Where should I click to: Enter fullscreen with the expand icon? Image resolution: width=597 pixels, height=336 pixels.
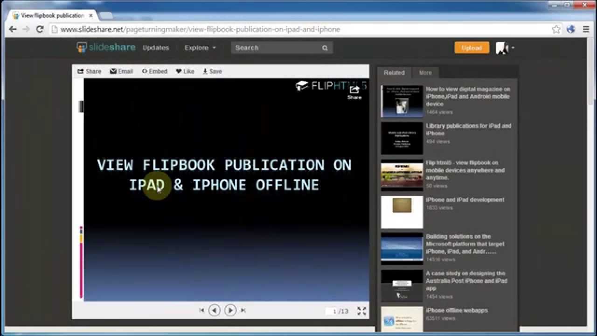point(361,311)
